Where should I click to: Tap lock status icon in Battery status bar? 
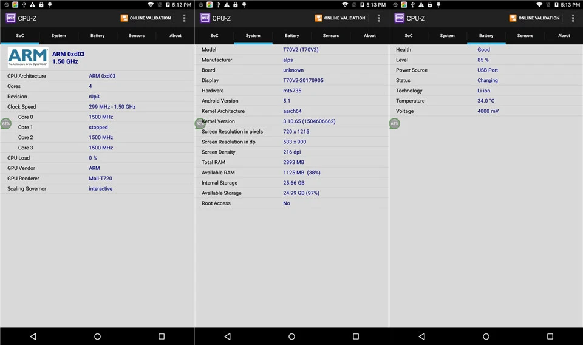(430, 5)
